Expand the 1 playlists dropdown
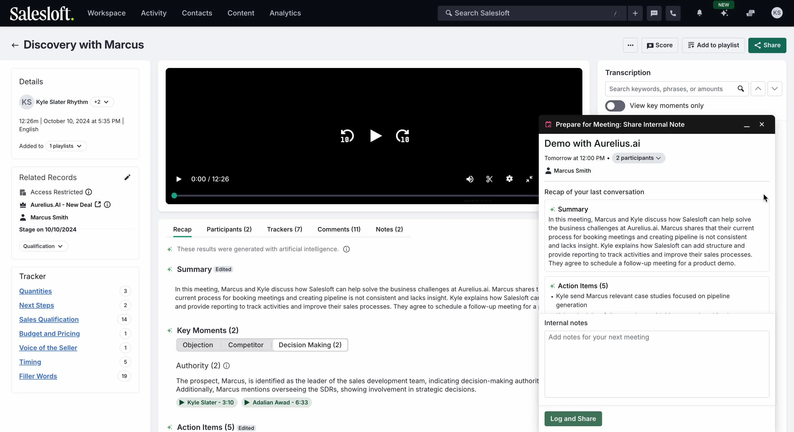 tap(66, 146)
